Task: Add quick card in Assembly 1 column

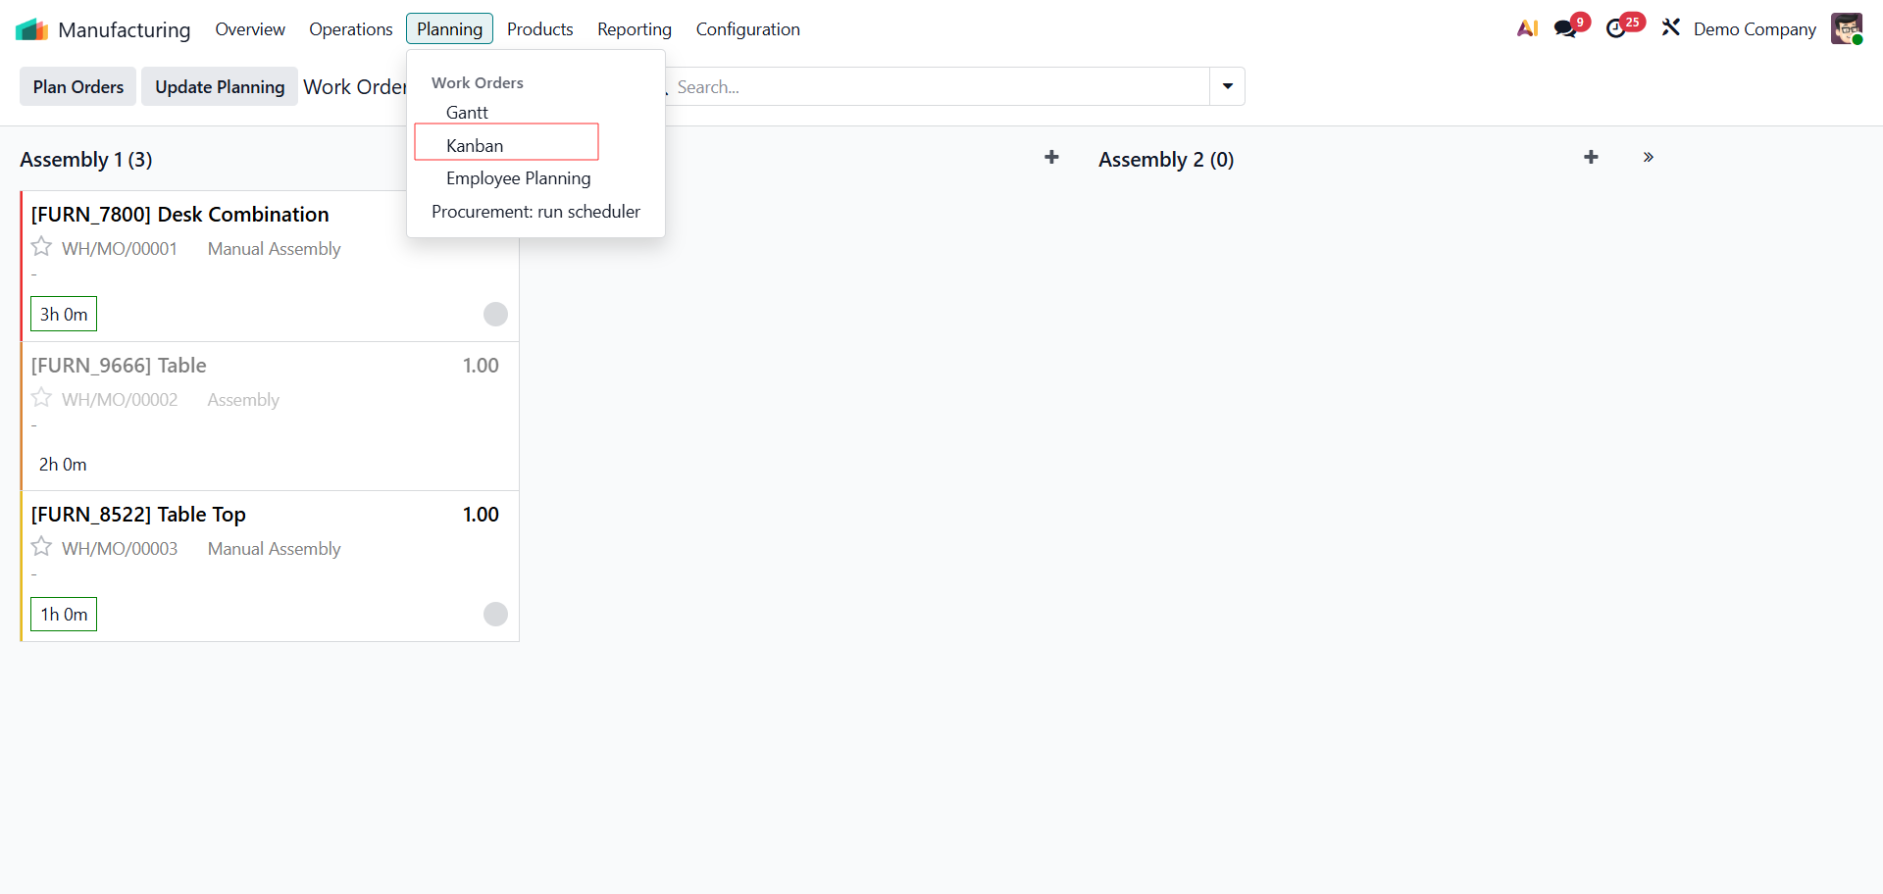Action: (1051, 158)
